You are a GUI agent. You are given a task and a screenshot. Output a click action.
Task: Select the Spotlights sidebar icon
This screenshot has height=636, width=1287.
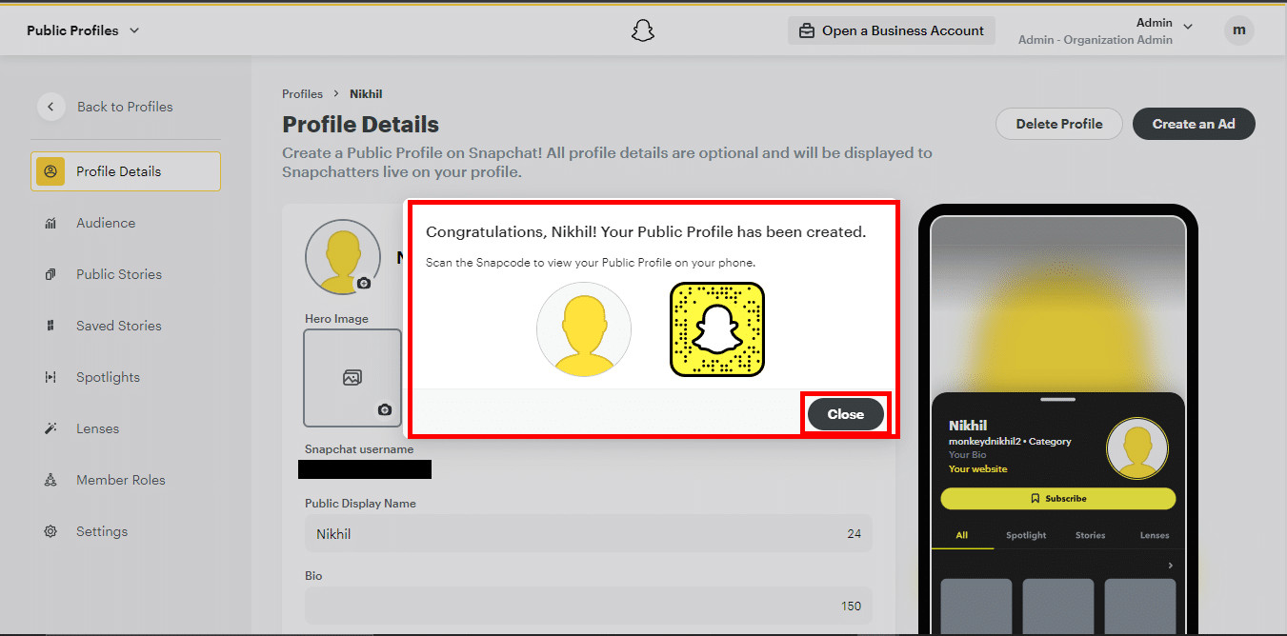tap(50, 377)
